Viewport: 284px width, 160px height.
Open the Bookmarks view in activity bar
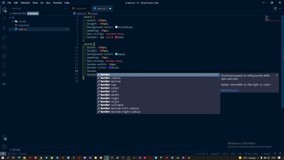(x=4, y=65)
